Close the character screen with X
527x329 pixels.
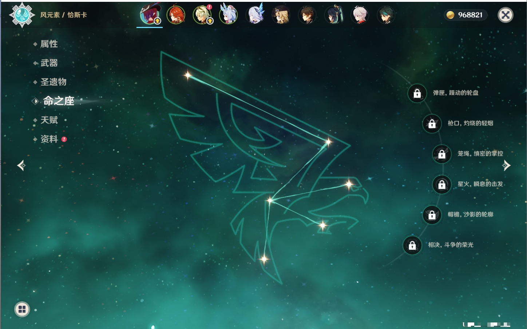click(x=506, y=15)
